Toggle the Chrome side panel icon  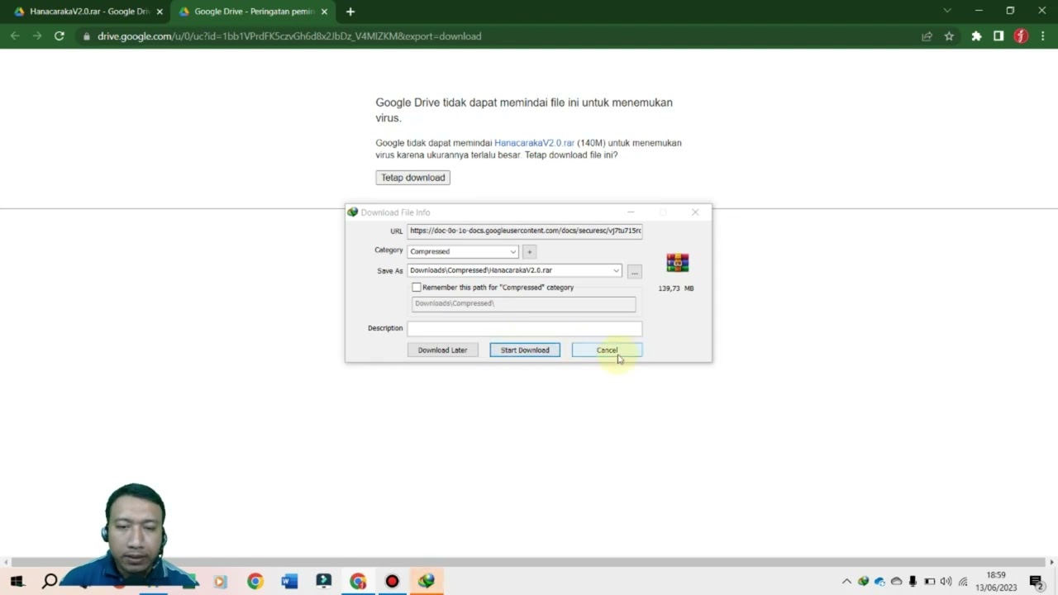998,36
